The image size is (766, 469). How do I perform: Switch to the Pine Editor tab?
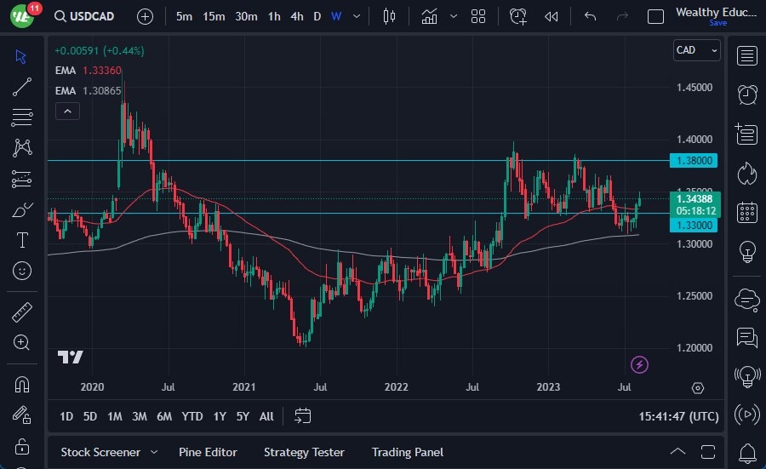tap(208, 452)
